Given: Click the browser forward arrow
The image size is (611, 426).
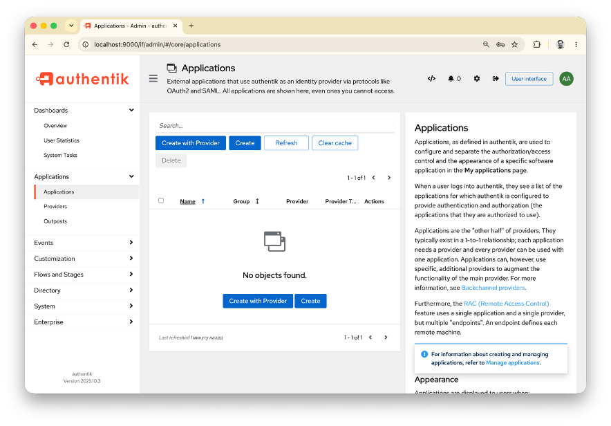Looking at the screenshot, I should [50, 44].
